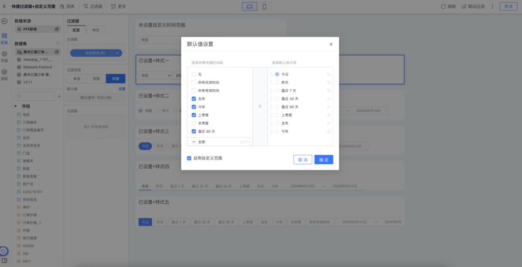Go back using the top-left arrow

point(4,6)
